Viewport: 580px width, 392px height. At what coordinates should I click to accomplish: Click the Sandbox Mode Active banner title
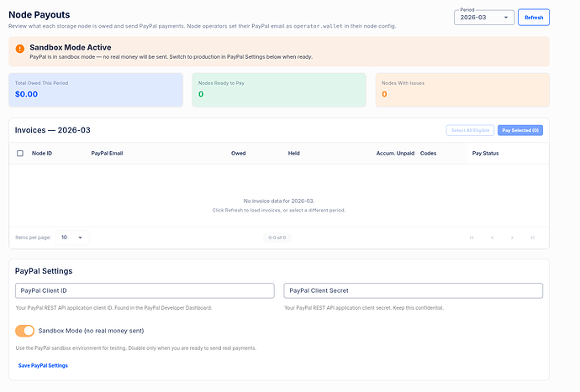(x=71, y=47)
